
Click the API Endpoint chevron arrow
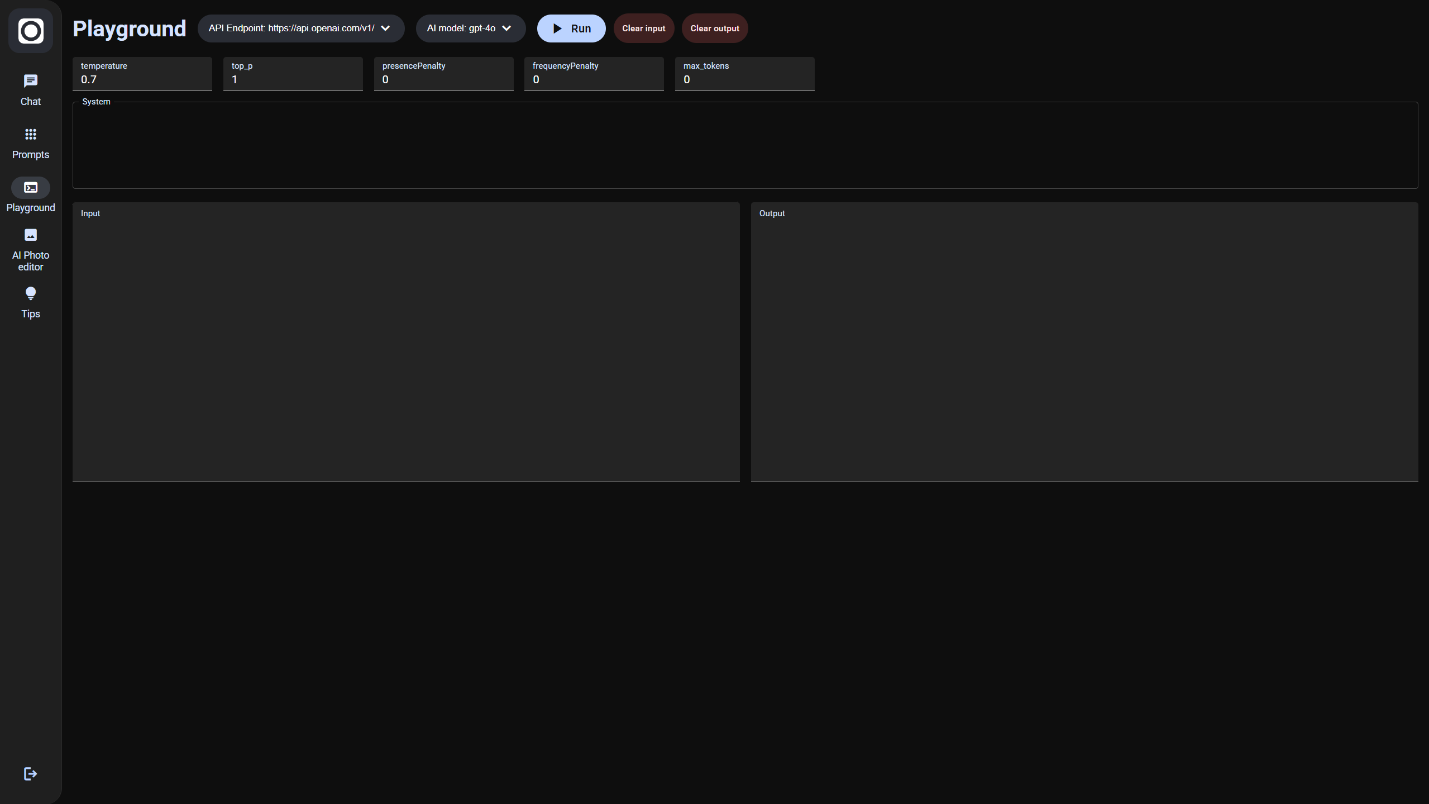[385, 28]
